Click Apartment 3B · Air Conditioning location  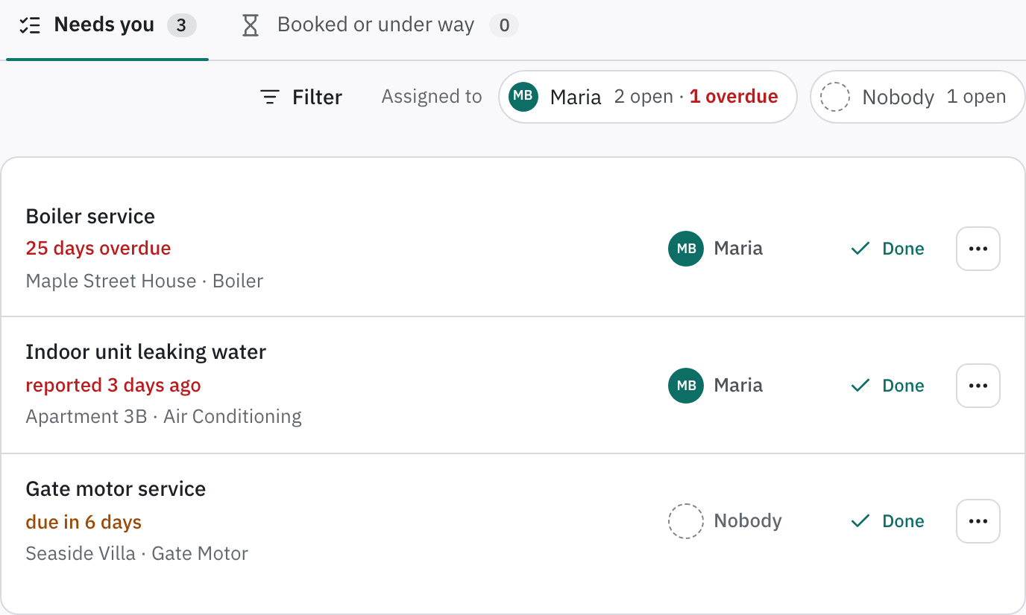164,417
